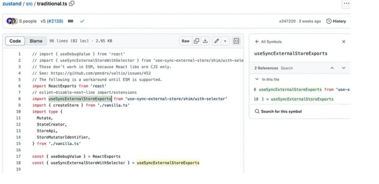The image size is (379, 184).
Task: Select the Code tab
Action: coord(15,41)
